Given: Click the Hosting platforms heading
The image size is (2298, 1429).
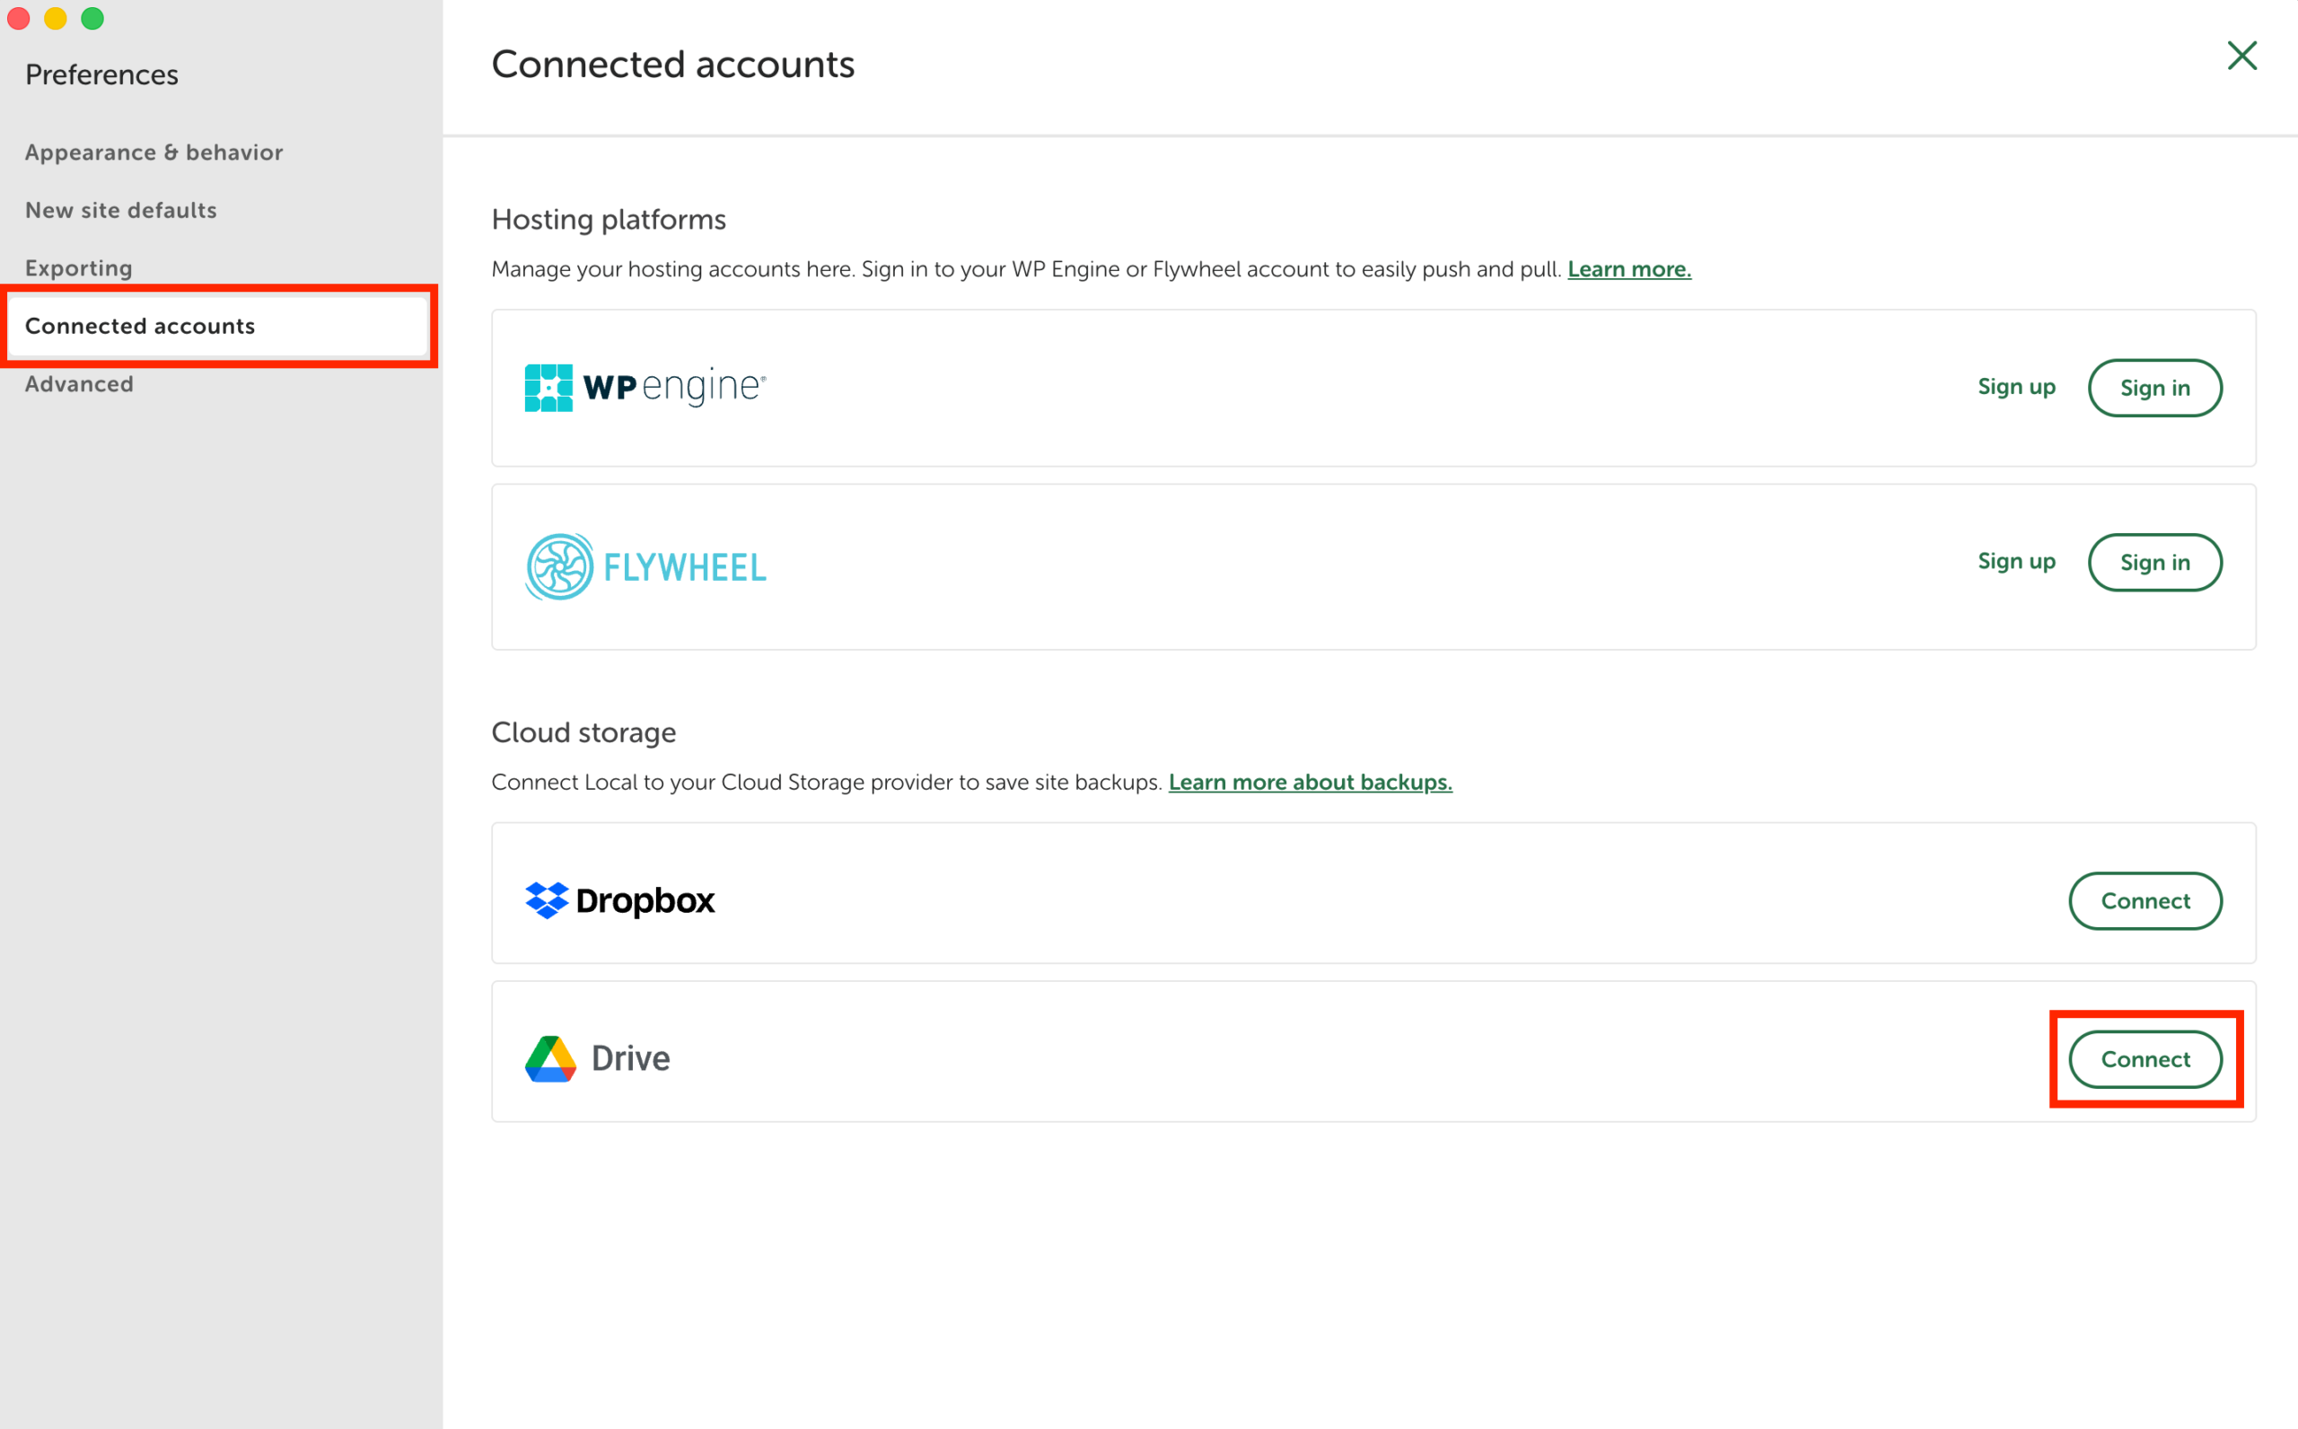Looking at the screenshot, I should (609, 219).
